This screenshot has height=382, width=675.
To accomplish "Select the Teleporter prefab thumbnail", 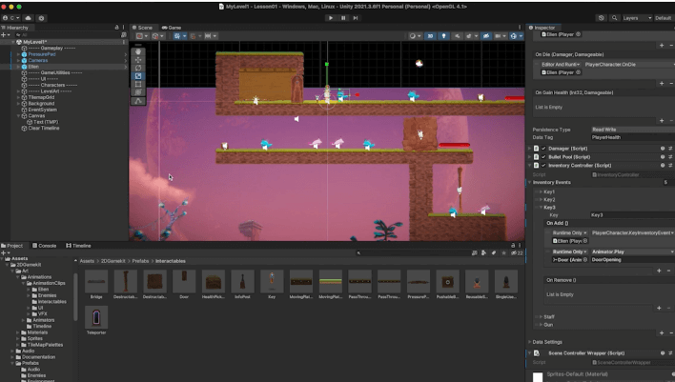I will tap(96, 317).
